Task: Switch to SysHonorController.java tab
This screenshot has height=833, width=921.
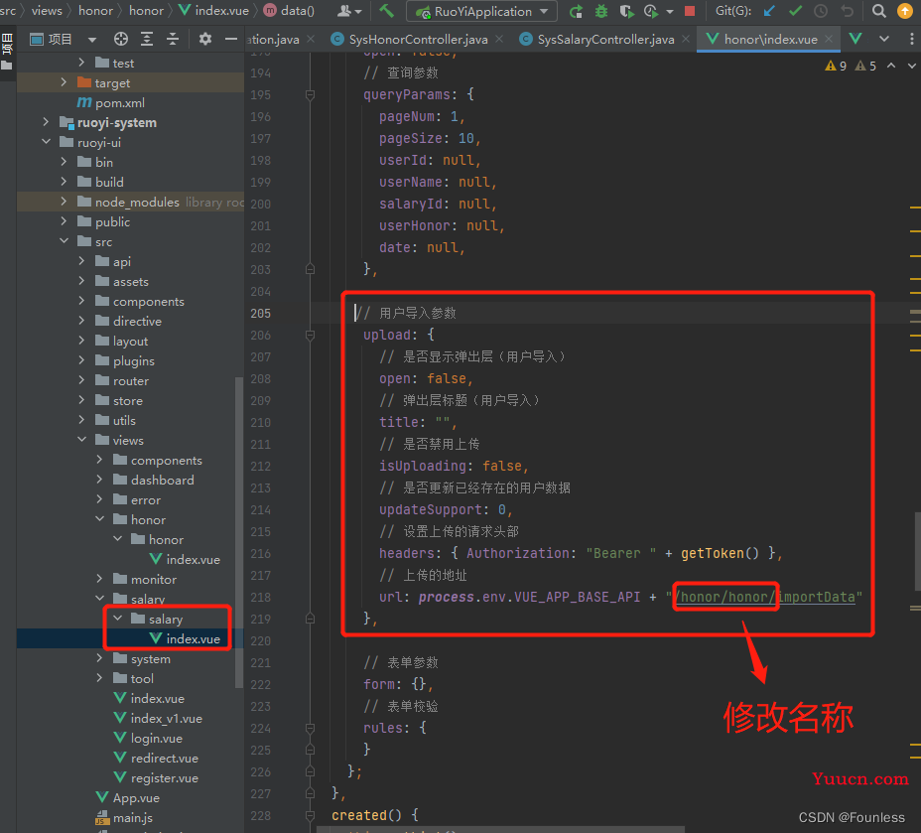Action: click(x=418, y=39)
